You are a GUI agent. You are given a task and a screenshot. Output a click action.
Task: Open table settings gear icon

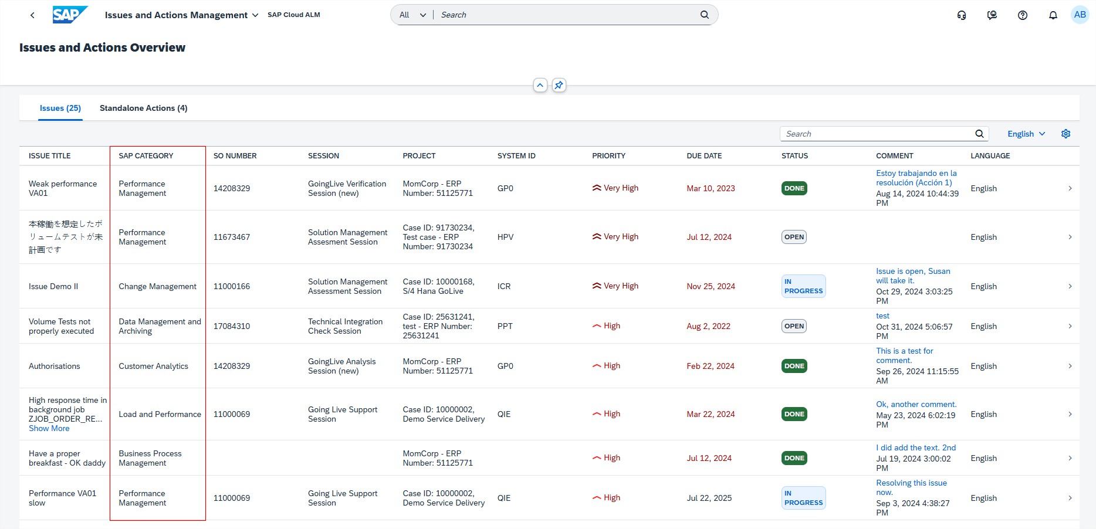click(1066, 134)
